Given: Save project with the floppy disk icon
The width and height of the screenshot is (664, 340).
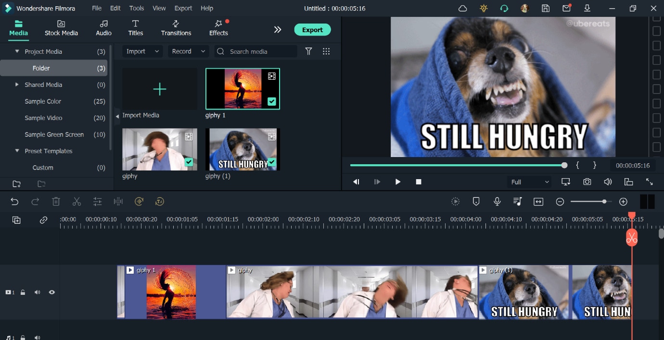Looking at the screenshot, I should click(546, 8).
